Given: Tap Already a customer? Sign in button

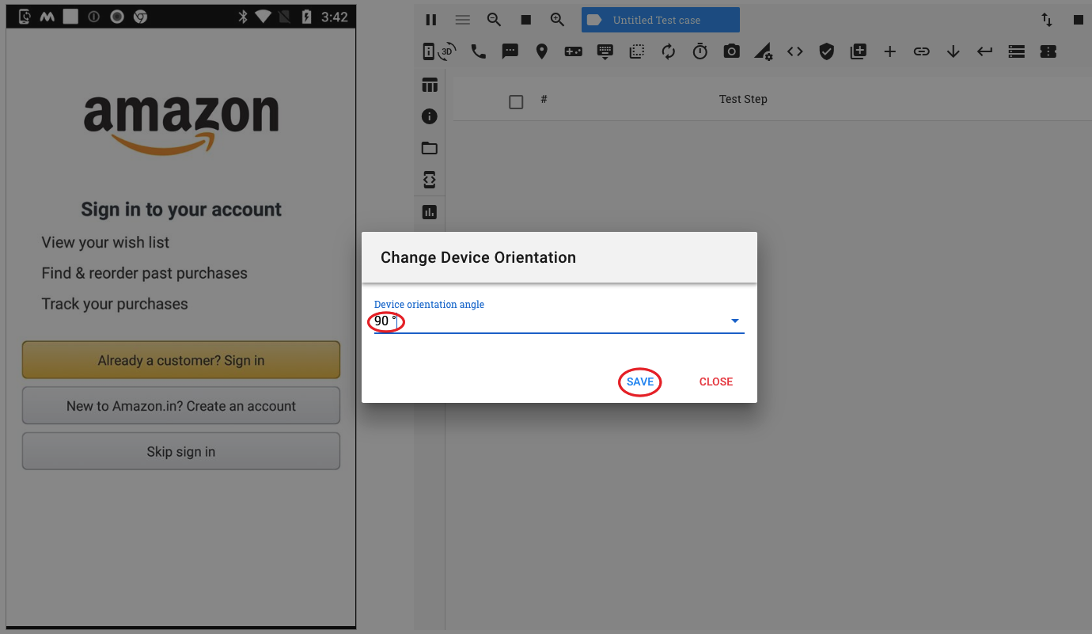Looking at the screenshot, I should coord(181,360).
